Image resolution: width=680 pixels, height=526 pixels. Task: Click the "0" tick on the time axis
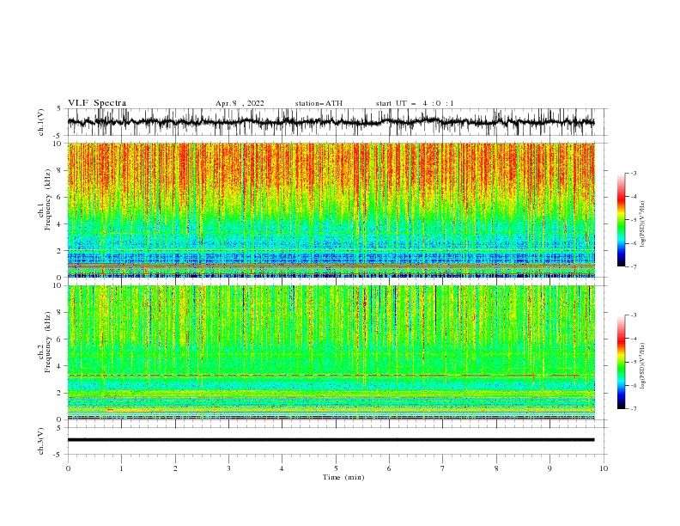(x=68, y=468)
